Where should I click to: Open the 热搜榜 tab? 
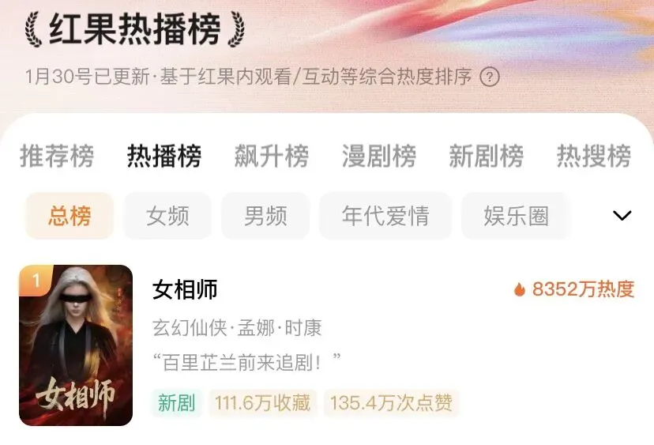(x=593, y=157)
